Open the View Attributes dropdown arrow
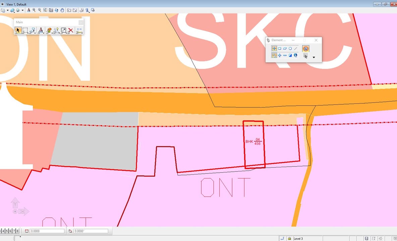 pyautogui.click(x=8, y=10)
